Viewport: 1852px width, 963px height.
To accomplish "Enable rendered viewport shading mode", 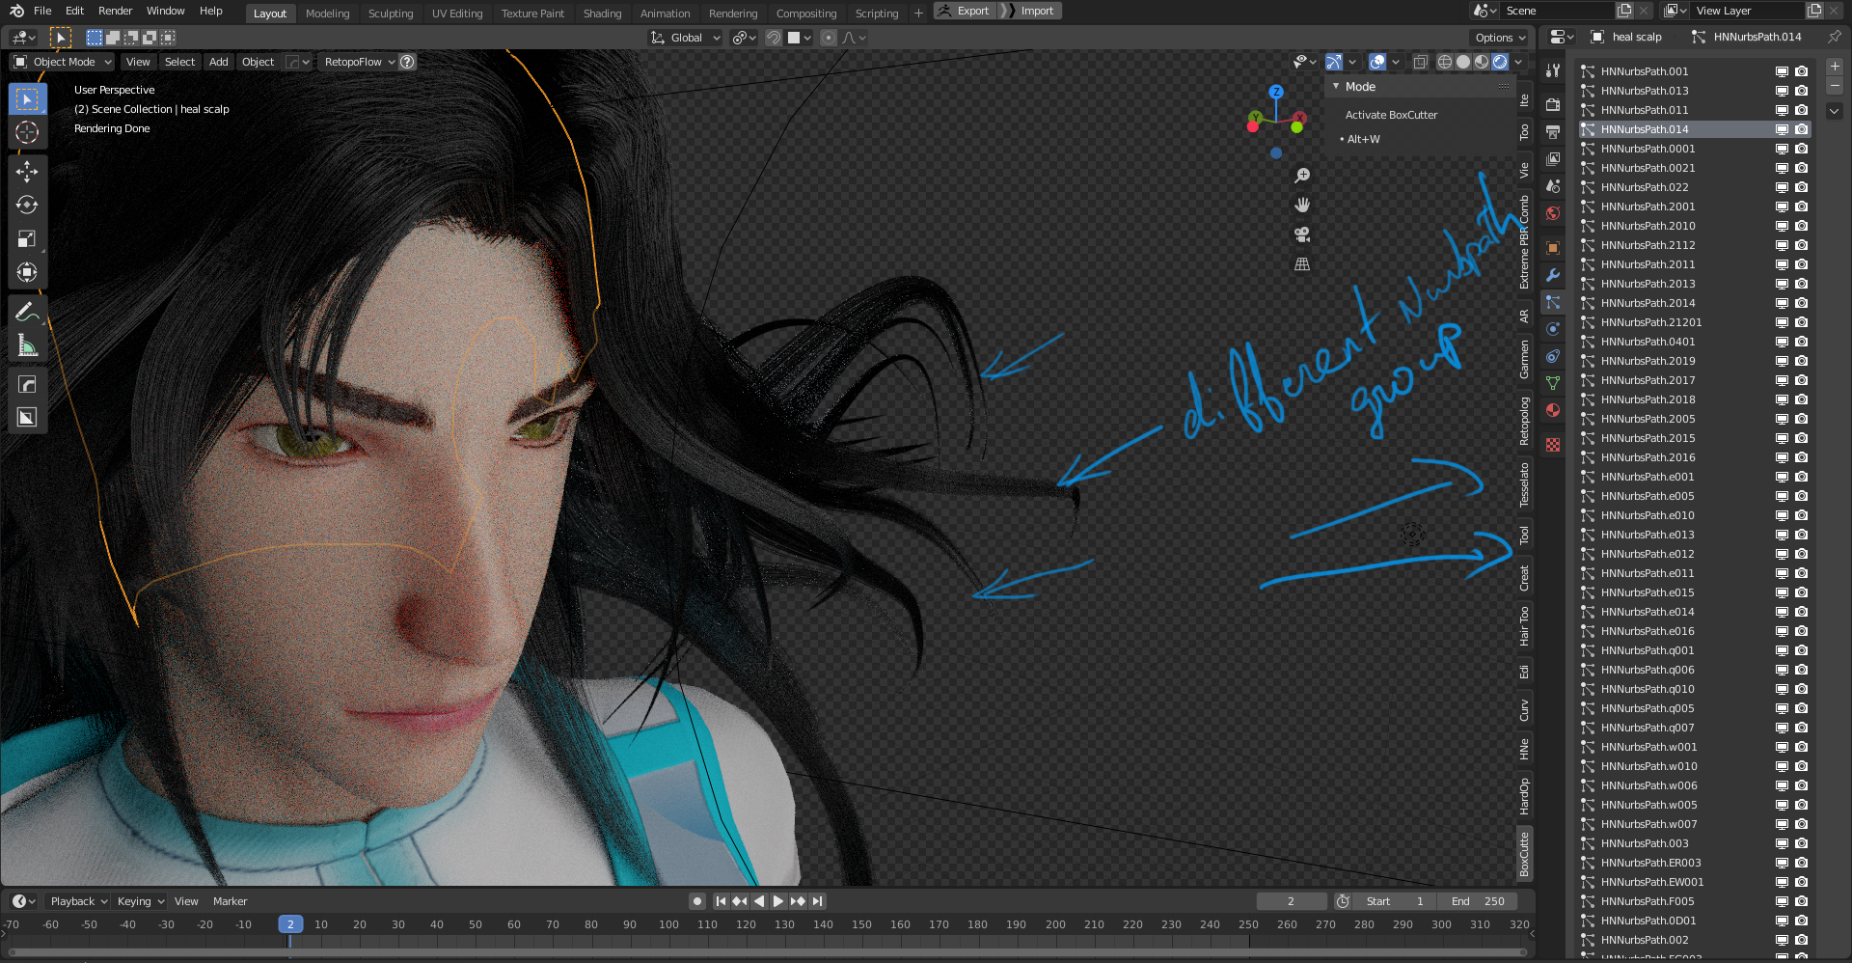I will pos(1500,62).
